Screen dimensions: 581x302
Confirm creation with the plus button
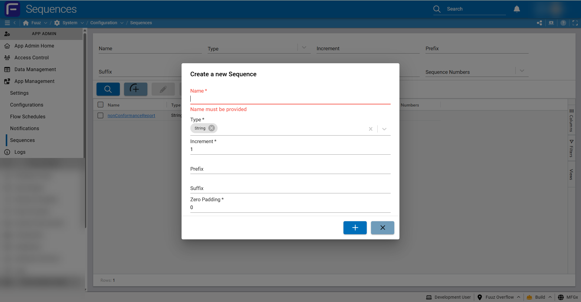click(355, 228)
